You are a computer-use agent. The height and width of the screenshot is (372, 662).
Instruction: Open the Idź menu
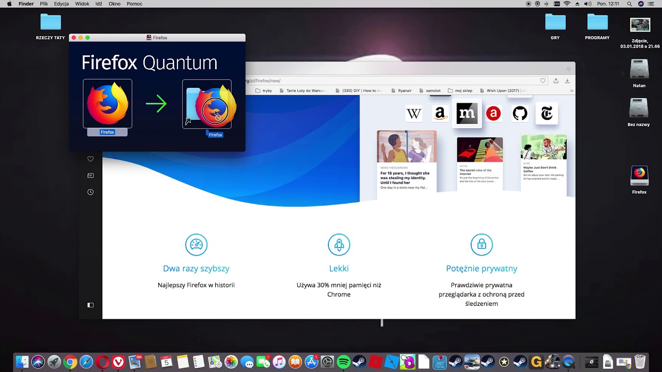pyautogui.click(x=99, y=4)
